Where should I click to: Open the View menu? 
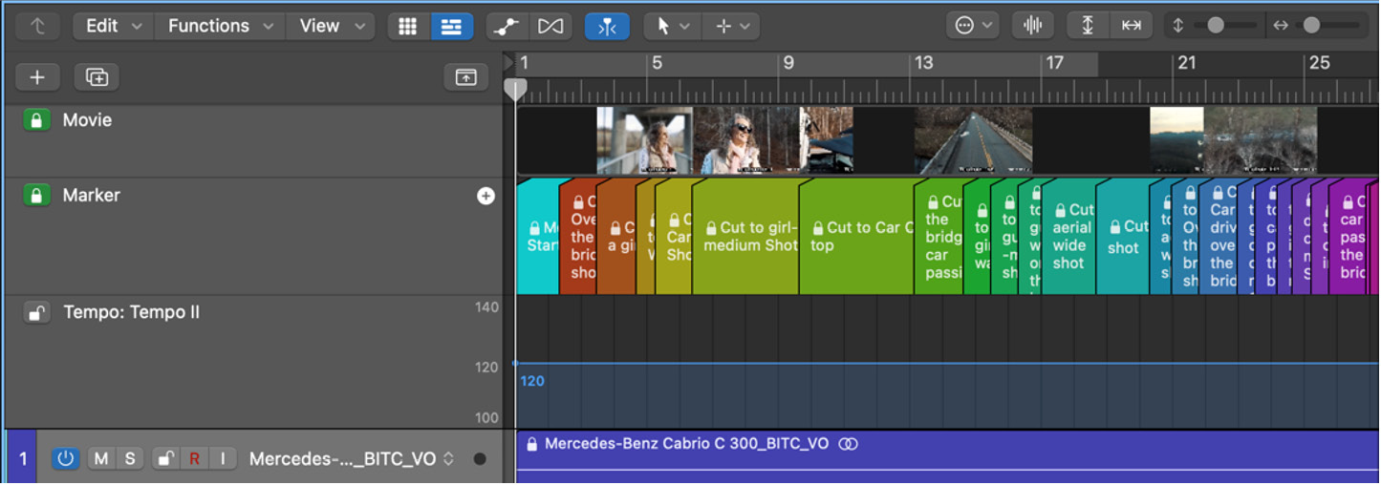pyautogui.click(x=331, y=26)
